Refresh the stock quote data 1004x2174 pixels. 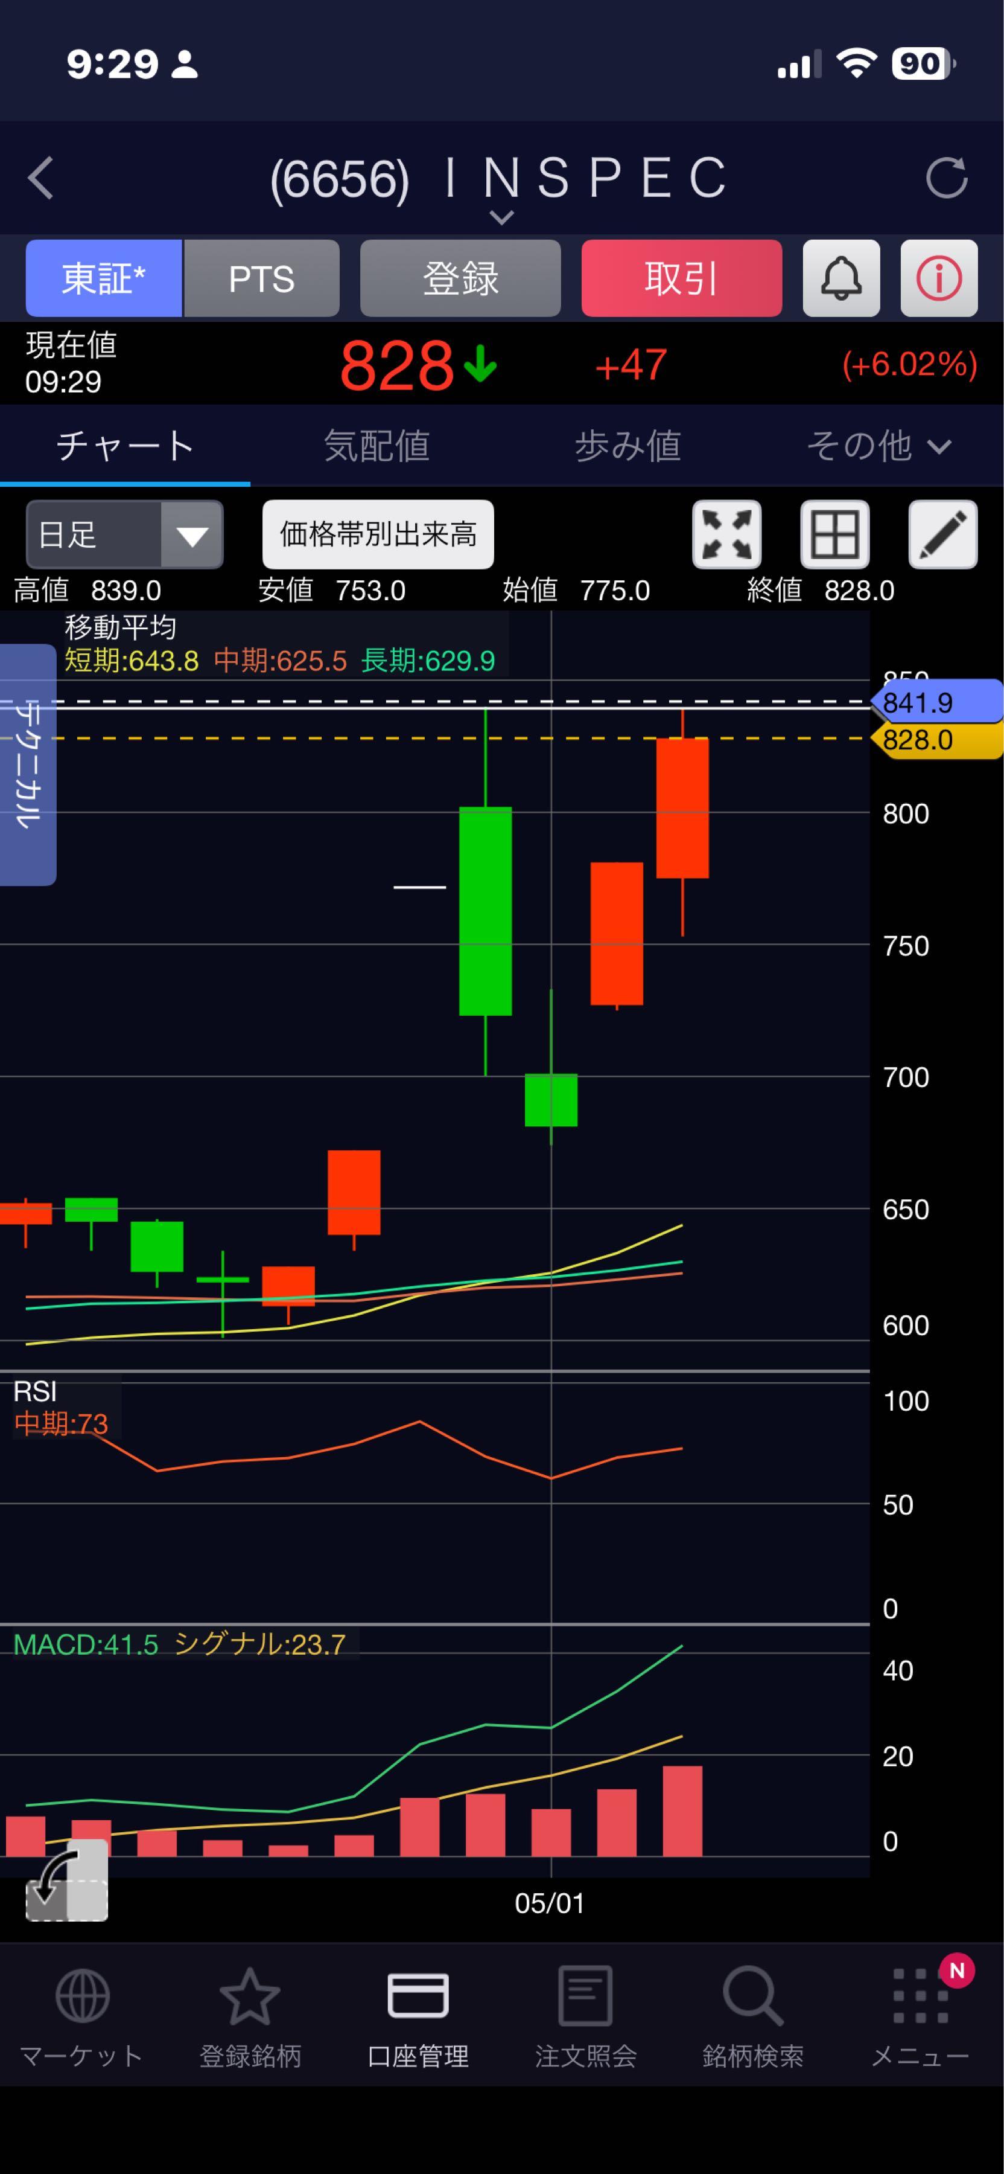(946, 178)
